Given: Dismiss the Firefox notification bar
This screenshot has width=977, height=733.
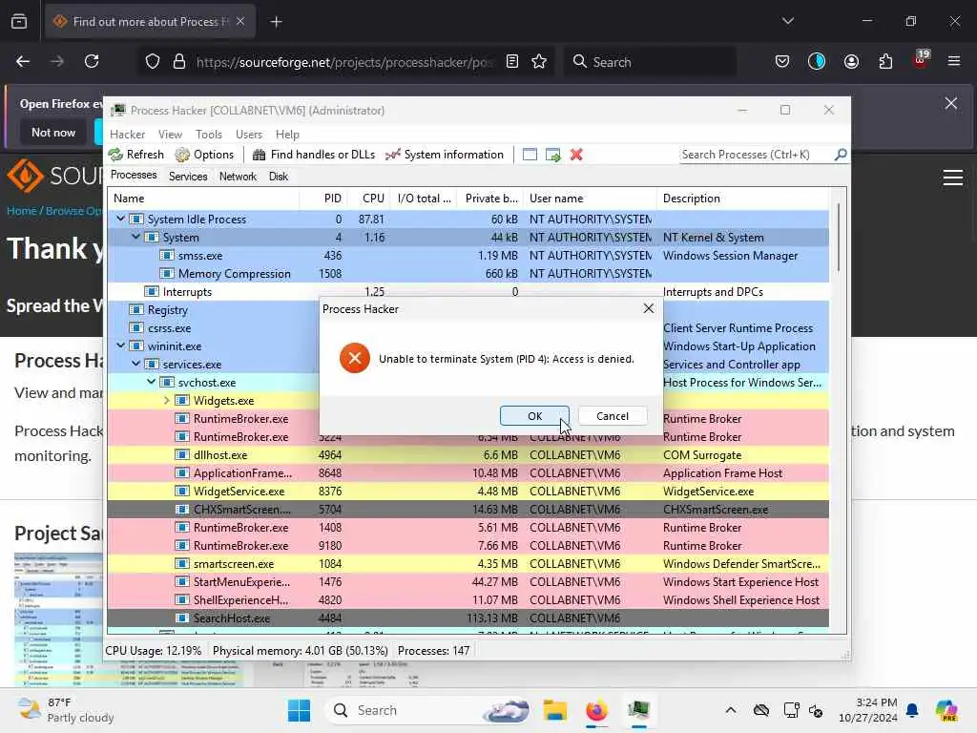Looking at the screenshot, I should click(951, 103).
